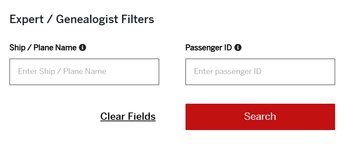Screen dimensions: 345x144
Task: Click the Expert / Genealogist Filters heading
Action: (x=82, y=19)
